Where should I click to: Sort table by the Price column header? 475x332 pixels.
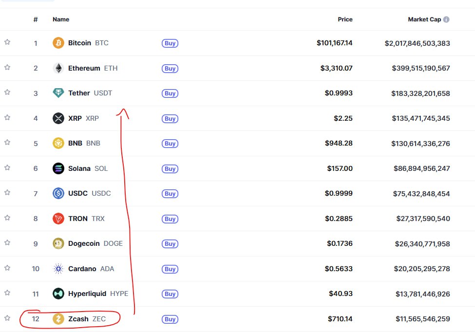345,19
